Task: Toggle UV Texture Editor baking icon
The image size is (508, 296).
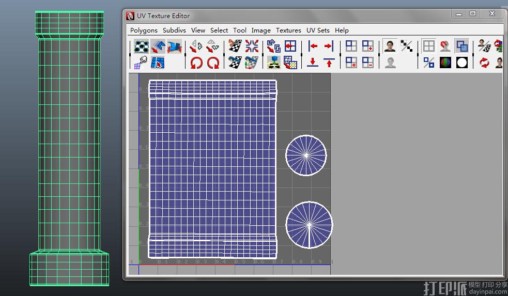Action: (484, 46)
